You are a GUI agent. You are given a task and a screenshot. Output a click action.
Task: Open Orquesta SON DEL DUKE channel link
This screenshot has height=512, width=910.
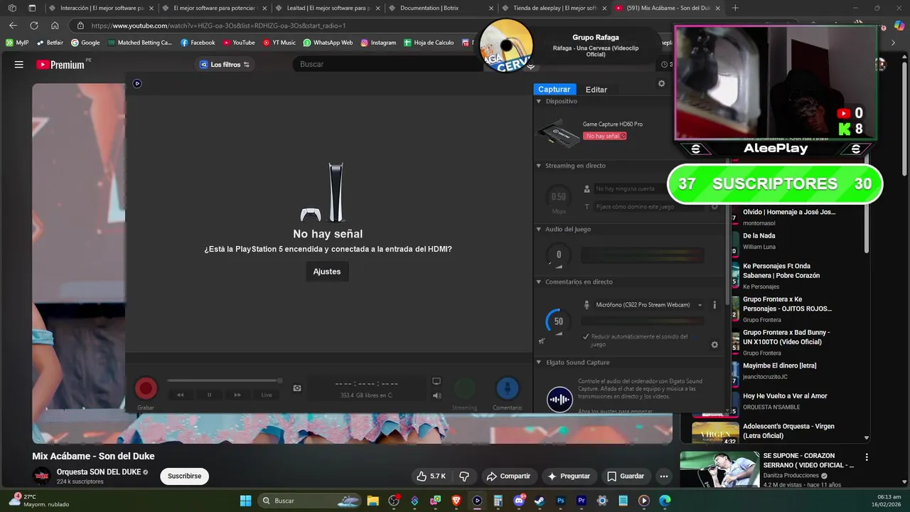(x=99, y=472)
